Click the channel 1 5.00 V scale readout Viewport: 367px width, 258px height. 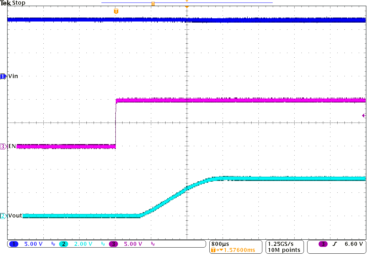[x=33, y=244]
